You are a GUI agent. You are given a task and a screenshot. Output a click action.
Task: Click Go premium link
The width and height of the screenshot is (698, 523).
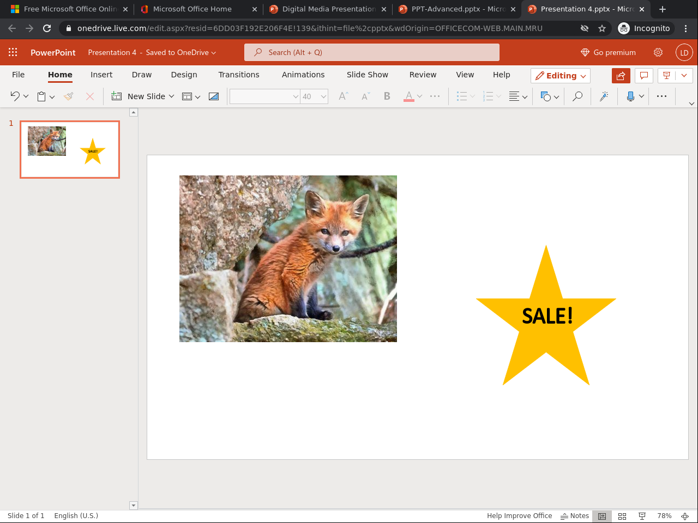(609, 52)
